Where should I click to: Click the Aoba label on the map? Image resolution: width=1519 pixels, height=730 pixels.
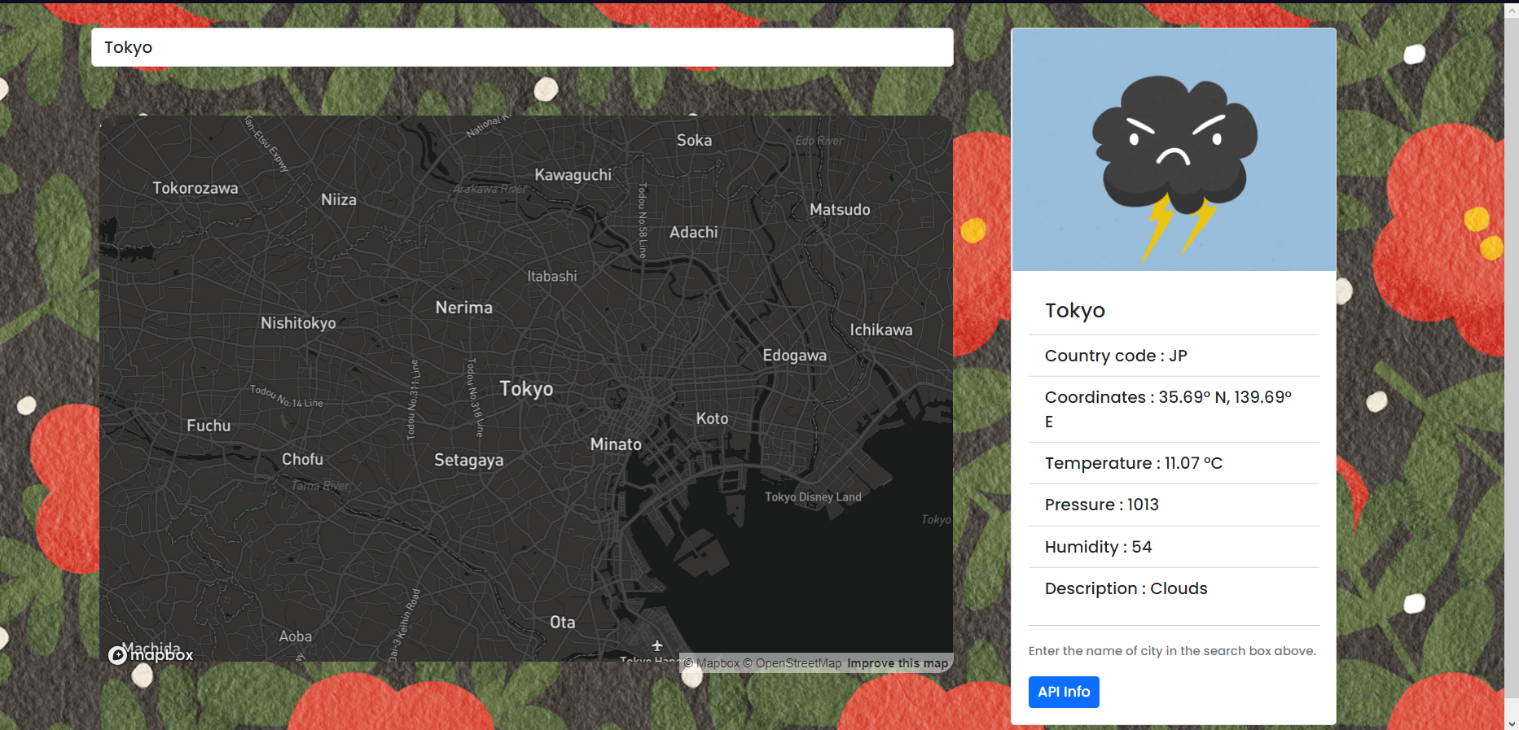[296, 636]
